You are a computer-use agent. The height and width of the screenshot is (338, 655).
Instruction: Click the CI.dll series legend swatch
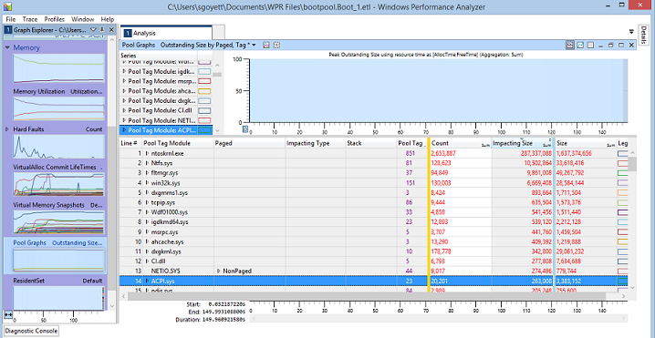click(204, 110)
